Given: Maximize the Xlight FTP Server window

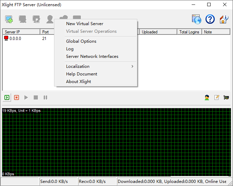Looking at the screenshot, I should [x=209, y=4].
